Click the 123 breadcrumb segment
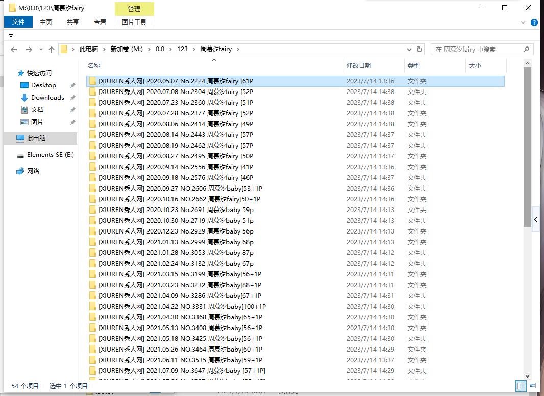The width and height of the screenshot is (544, 396). point(183,49)
